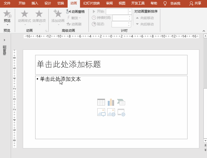Click the 开始 timing field
207x158 pixels.
point(117,11)
